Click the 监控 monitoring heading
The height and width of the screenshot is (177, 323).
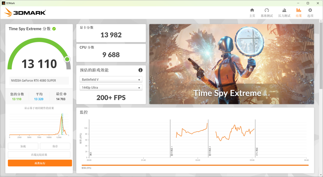(x=84, y=112)
